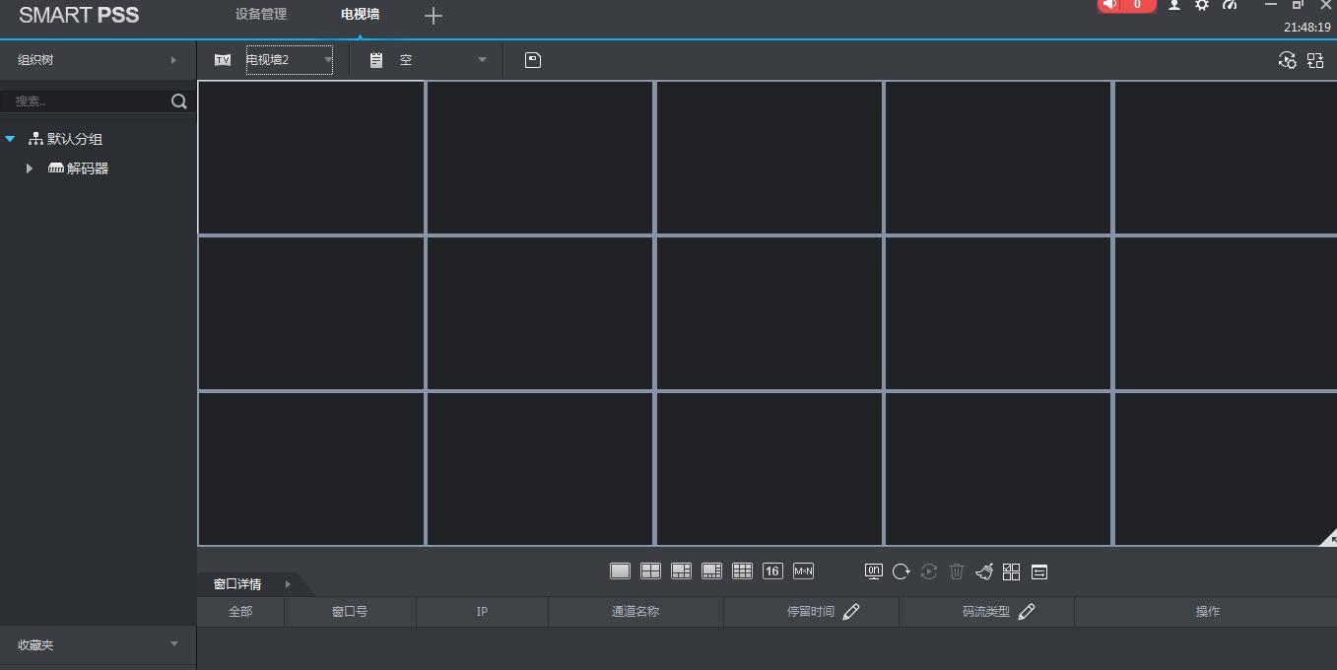This screenshot has height=670, width=1337.
Task: Click the 操作 column header
Action: (1208, 612)
